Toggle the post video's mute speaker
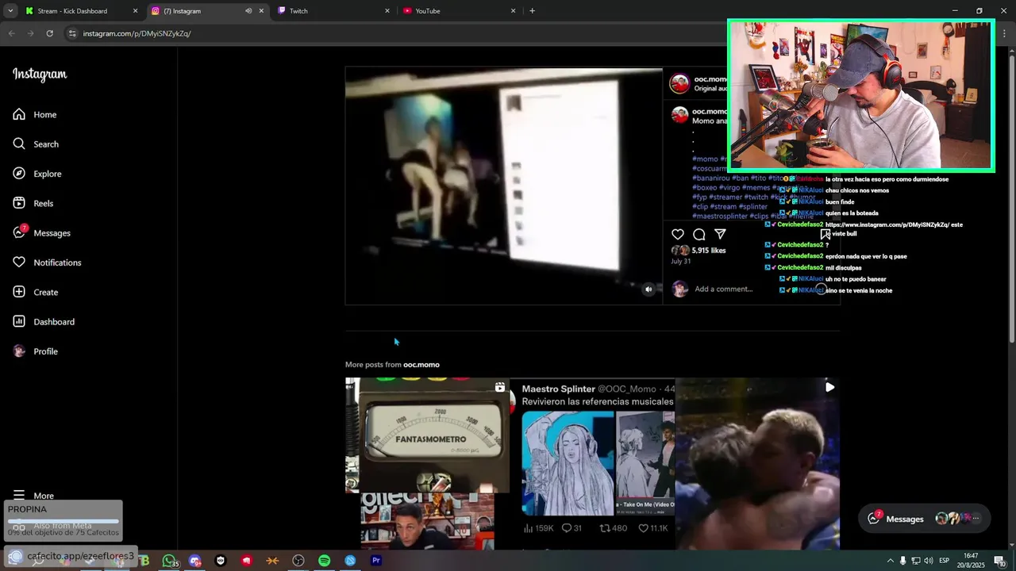This screenshot has width=1016, height=571. point(648,289)
